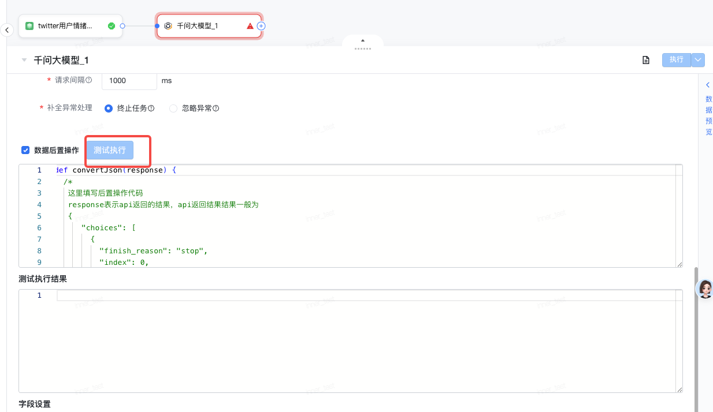This screenshot has width=713, height=412.
Task: Open the 数据预览 side panel
Action: pos(708,115)
